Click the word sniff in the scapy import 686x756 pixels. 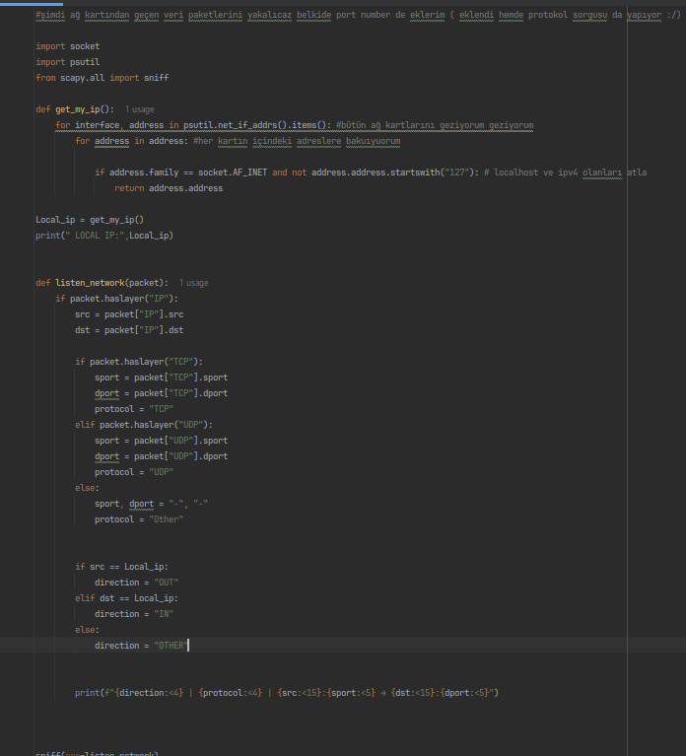coord(157,78)
